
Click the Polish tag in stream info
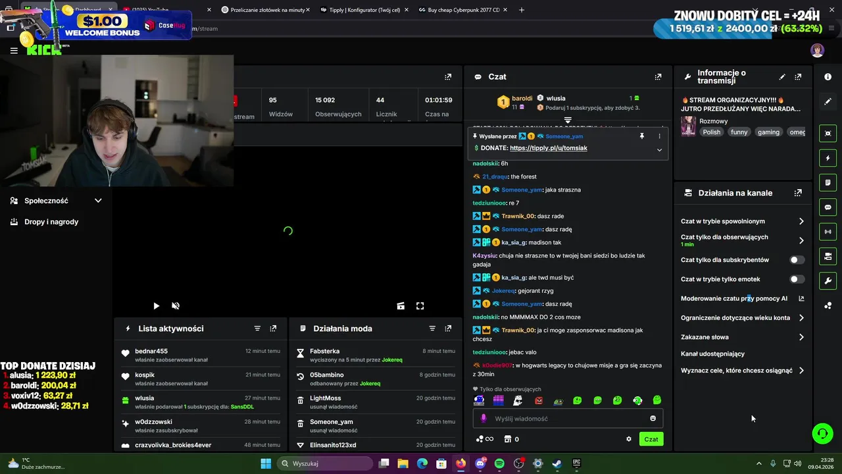[711, 132]
